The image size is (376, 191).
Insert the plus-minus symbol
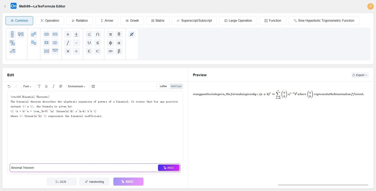(76, 34)
